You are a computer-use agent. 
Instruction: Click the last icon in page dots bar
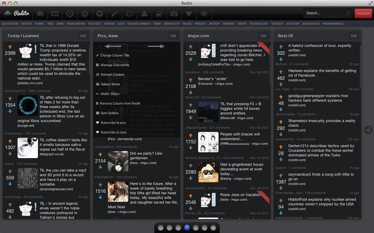213,227
